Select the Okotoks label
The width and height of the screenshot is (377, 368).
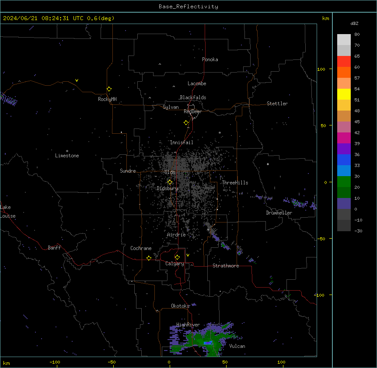pos(180,306)
